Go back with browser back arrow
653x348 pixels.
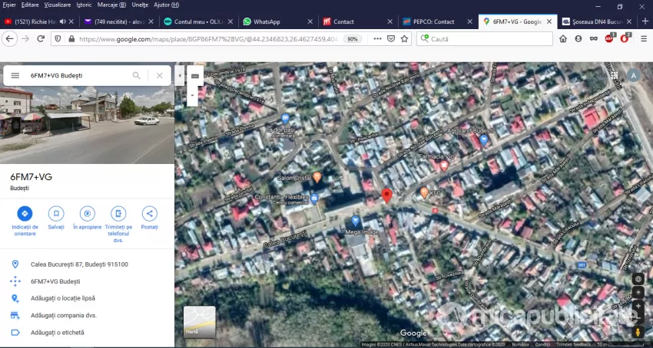tap(9, 38)
